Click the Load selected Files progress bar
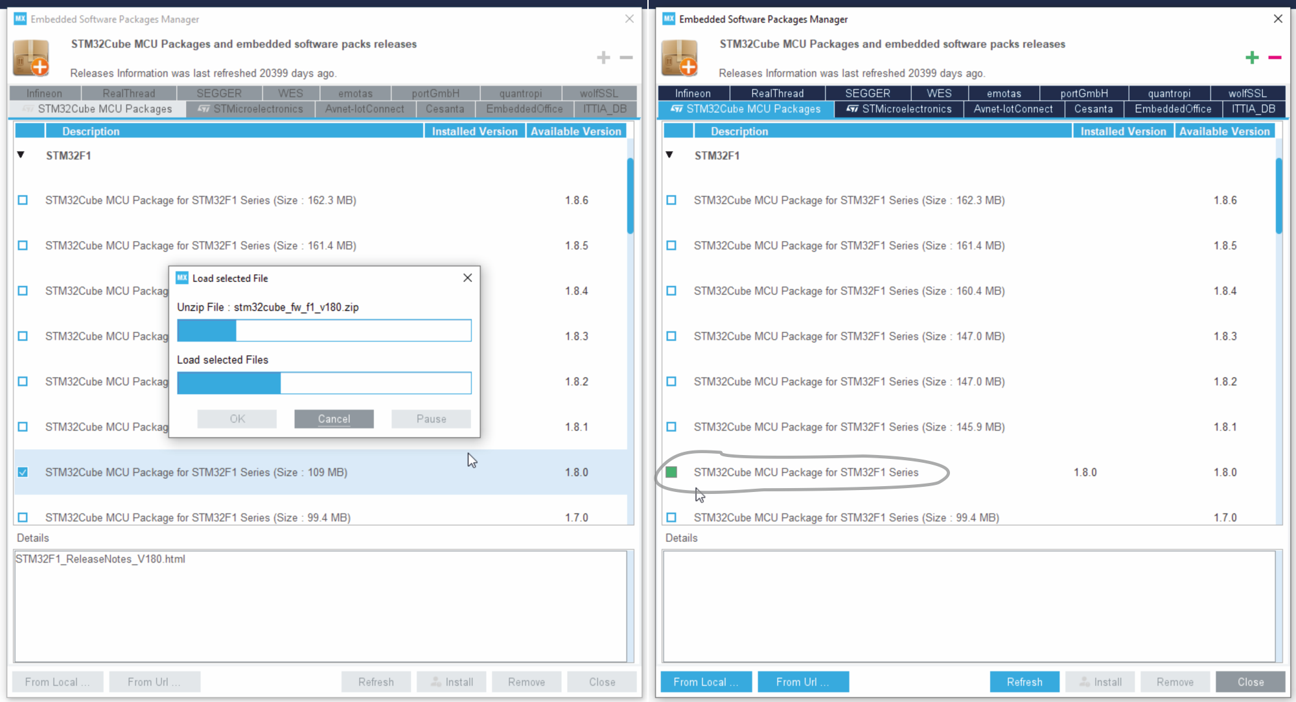This screenshot has height=702, width=1296. [324, 383]
